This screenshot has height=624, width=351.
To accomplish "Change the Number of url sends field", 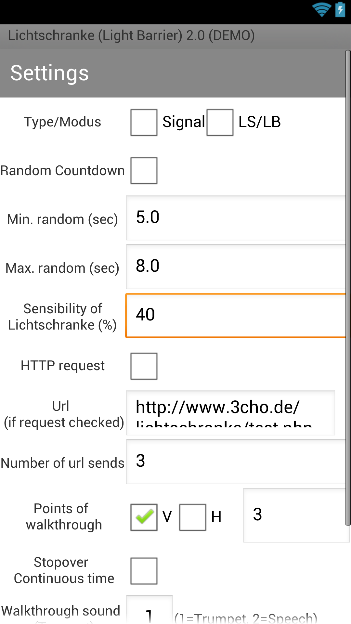I will pyautogui.click(x=236, y=461).
